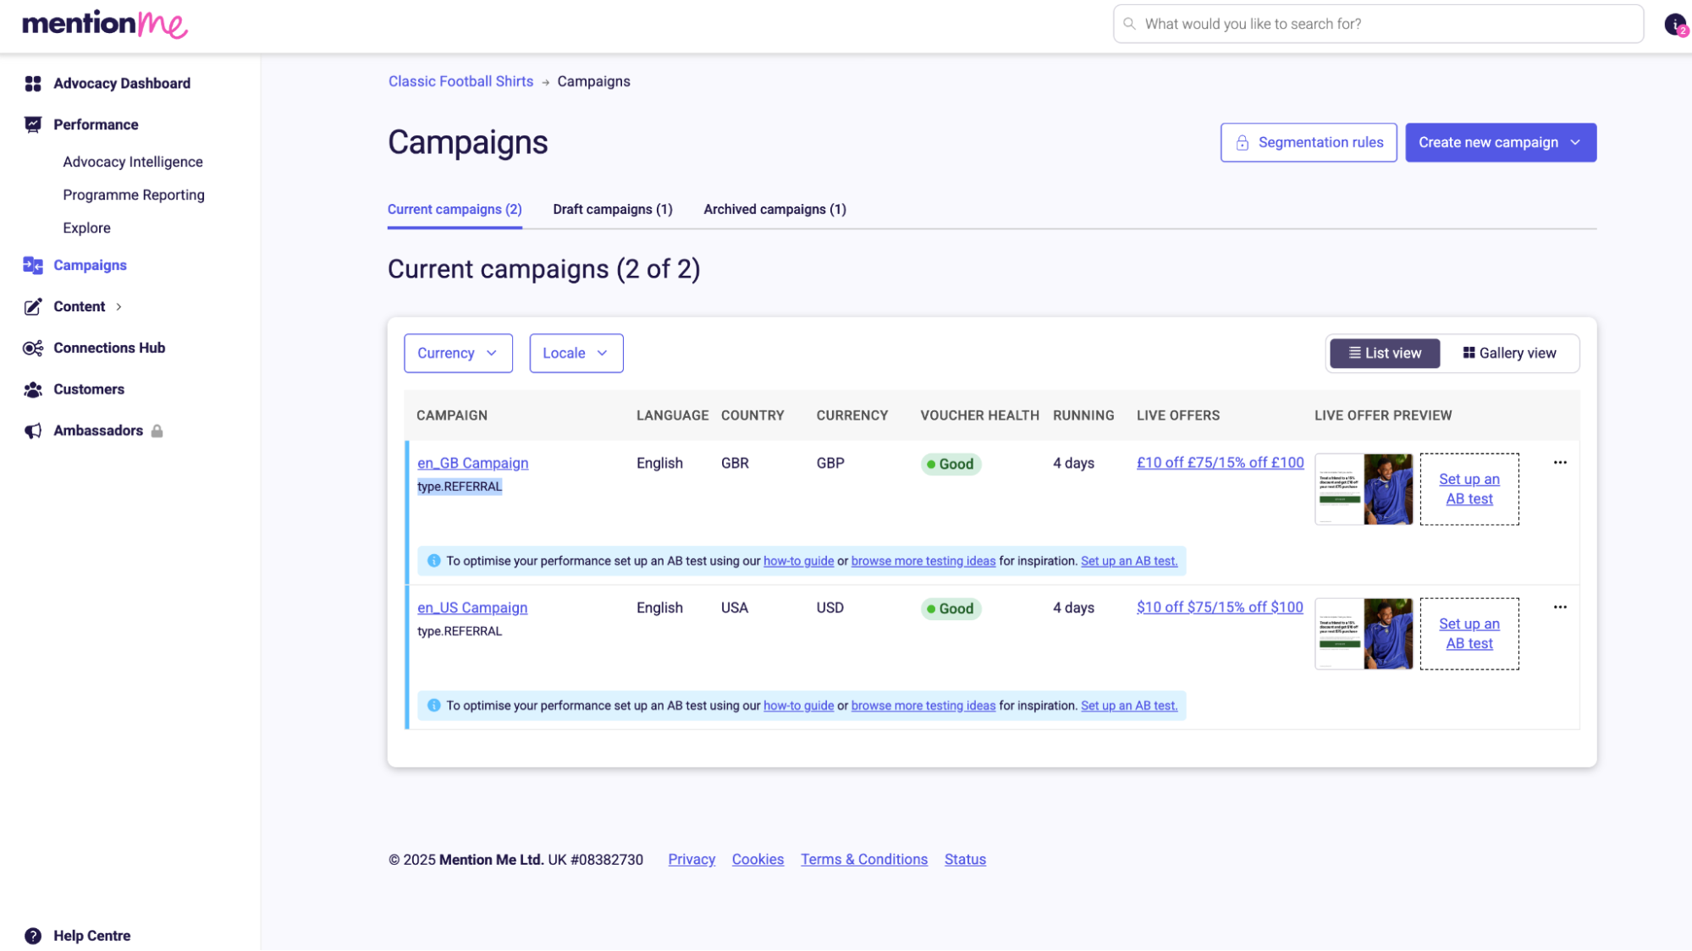The image size is (1692, 951).
Task: Click Classic Football Shirts breadcrumb
Action: click(460, 81)
